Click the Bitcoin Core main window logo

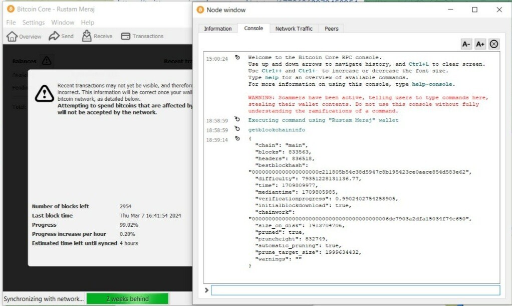11,9
